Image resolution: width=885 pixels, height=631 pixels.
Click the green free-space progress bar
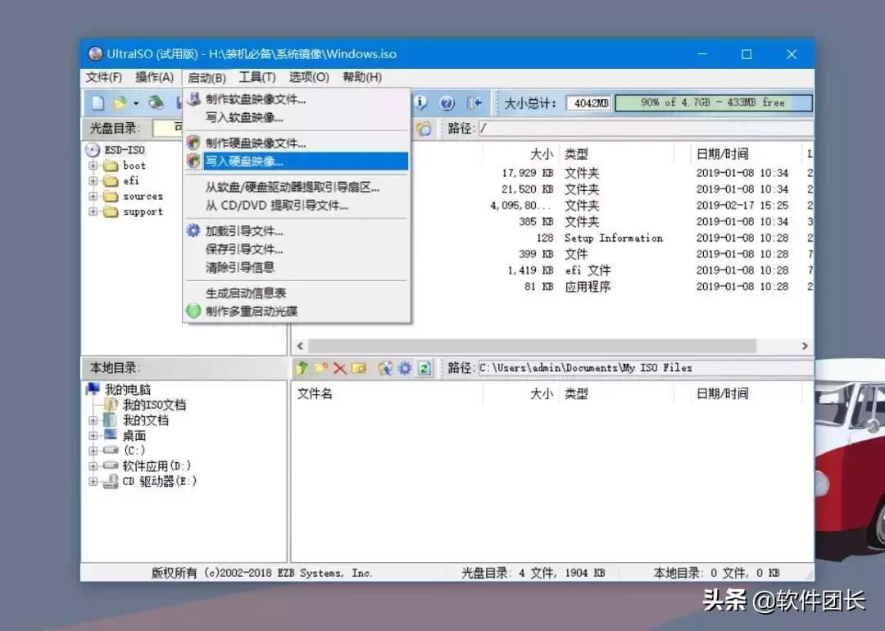(x=711, y=102)
